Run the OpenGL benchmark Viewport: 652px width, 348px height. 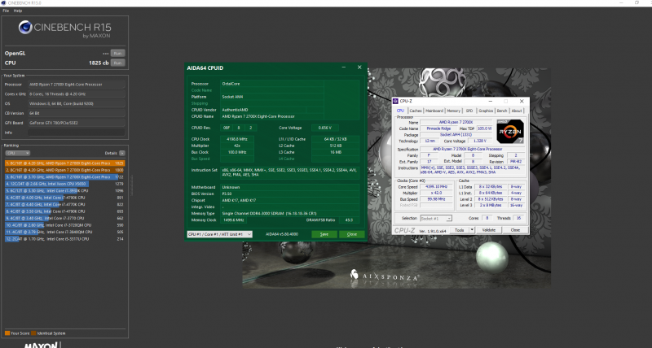click(118, 53)
